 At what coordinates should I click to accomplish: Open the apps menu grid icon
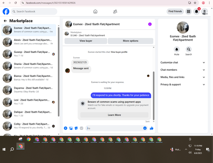(x=188, y=12)
